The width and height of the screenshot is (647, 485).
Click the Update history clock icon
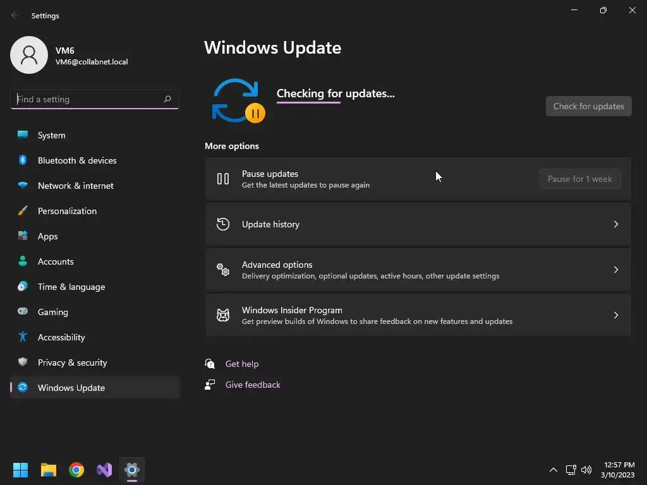tap(223, 224)
